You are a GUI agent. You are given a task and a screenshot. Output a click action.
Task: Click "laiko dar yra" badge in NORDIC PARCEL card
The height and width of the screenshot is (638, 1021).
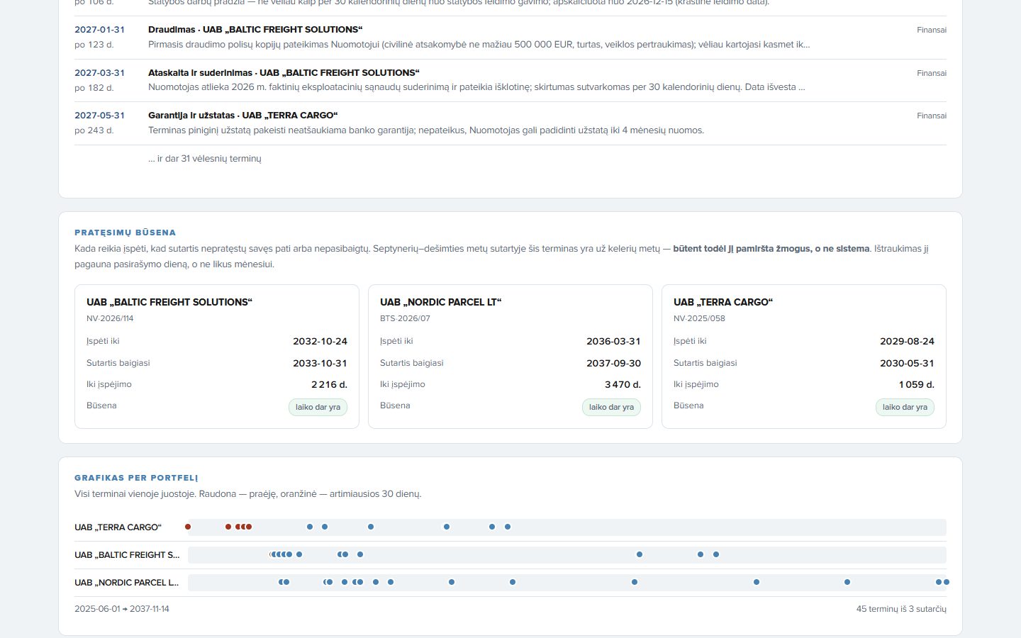[611, 408]
